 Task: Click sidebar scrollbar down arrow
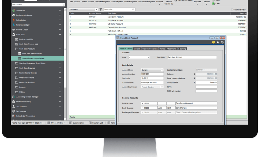point(65,119)
